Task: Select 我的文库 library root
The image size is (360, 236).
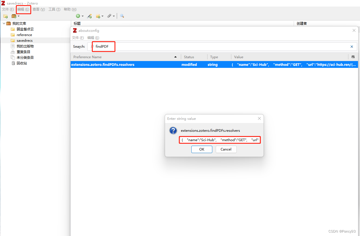Action: [19, 24]
